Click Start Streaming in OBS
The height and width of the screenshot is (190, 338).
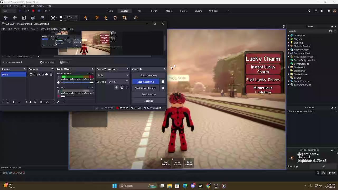pyautogui.click(x=149, y=75)
